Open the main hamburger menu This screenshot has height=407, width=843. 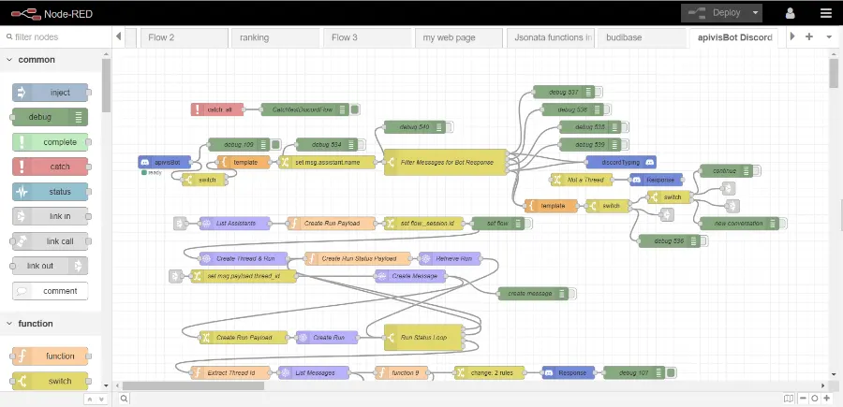[824, 13]
